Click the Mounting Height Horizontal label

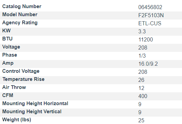pos(35,103)
